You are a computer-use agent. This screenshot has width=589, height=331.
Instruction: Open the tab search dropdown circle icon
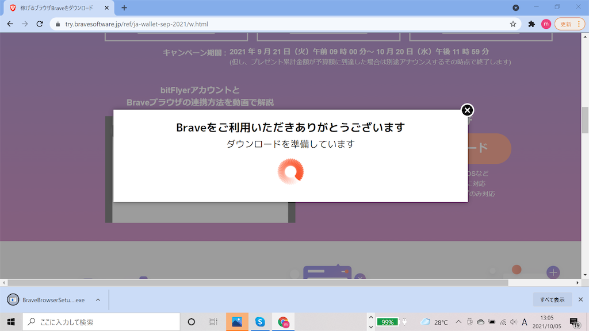click(x=516, y=8)
